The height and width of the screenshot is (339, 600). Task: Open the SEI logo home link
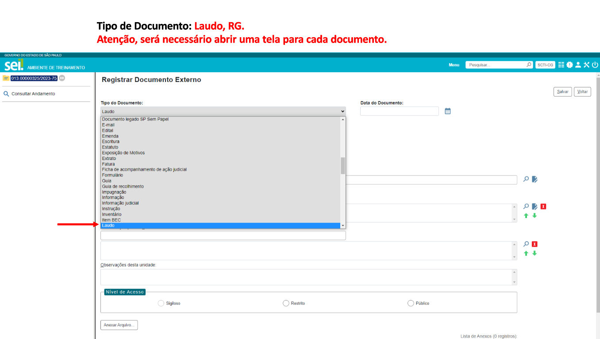tap(14, 66)
